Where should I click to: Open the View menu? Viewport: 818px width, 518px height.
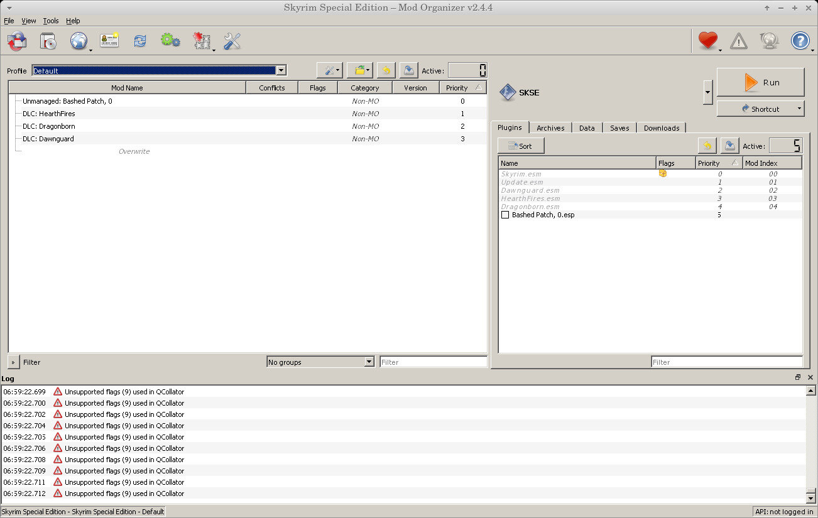(x=29, y=21)
